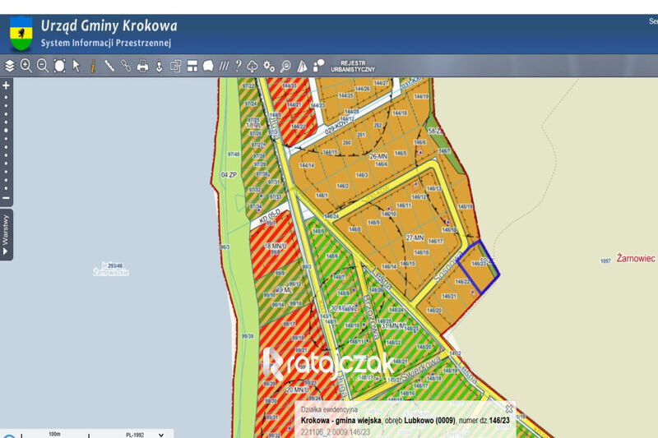The width and height of the screenshot is (658, 438).
Task: Click minus button on zoom slider
Action: pos(6,198)
